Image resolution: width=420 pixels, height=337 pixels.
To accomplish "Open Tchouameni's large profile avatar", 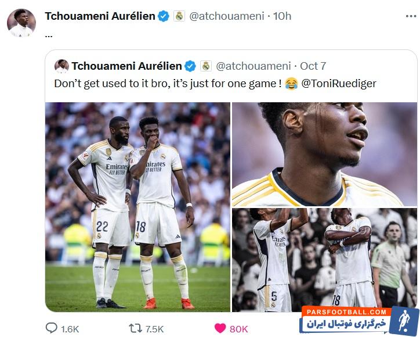I will [21, 23].
